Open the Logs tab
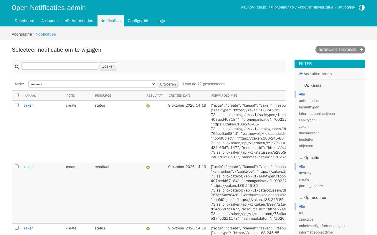 tap(161, 21)
